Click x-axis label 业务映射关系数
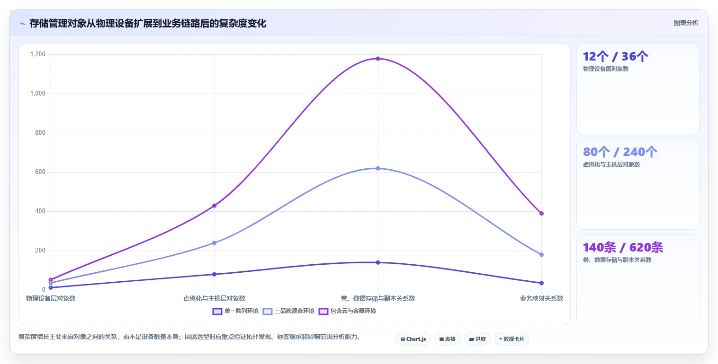Image resolution: width=718 pixels, height=364 pixels. coord(541,298)
